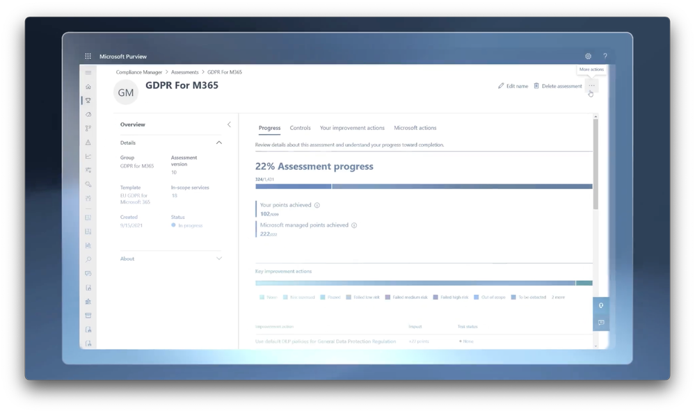
Task: Sort by Impact column header
Action: 415,327
